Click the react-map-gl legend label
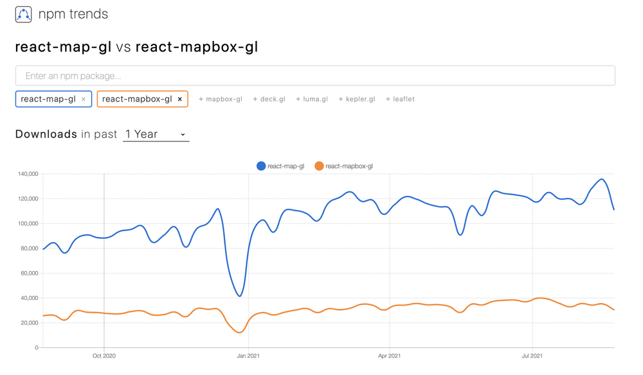This screenshot has width=643, height=375. tap(285, 166)
